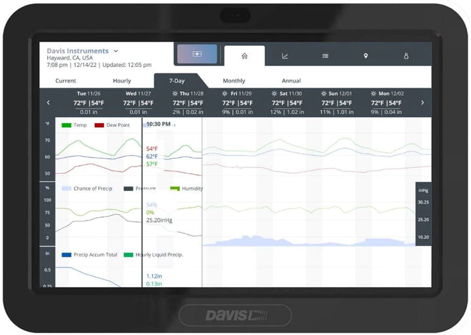The image size is (471, 335).
Task: Expand the Davis Instruments station dropdown
Action: point(116,50)
